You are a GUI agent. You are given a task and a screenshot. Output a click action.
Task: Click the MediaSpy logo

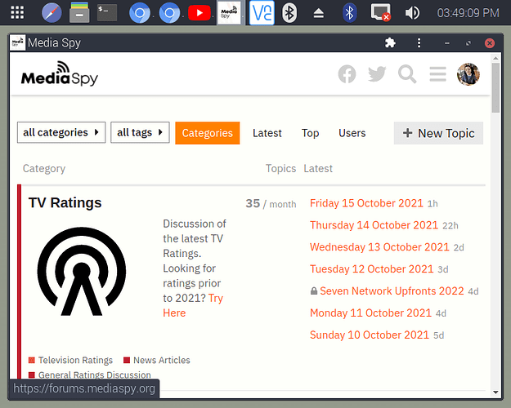(60, 75)
